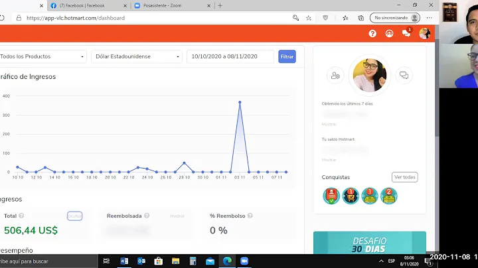This screenshot has width=478, height=268.
Task: Open the date range field 10/10/2020 a 08/11/2020
Action: point(230,56)
